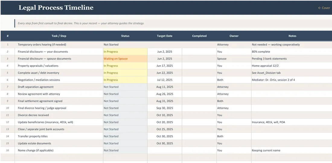Click note 'Not needed — working cooperatively'
Screen dimensions: 332x163
(276, 45)
